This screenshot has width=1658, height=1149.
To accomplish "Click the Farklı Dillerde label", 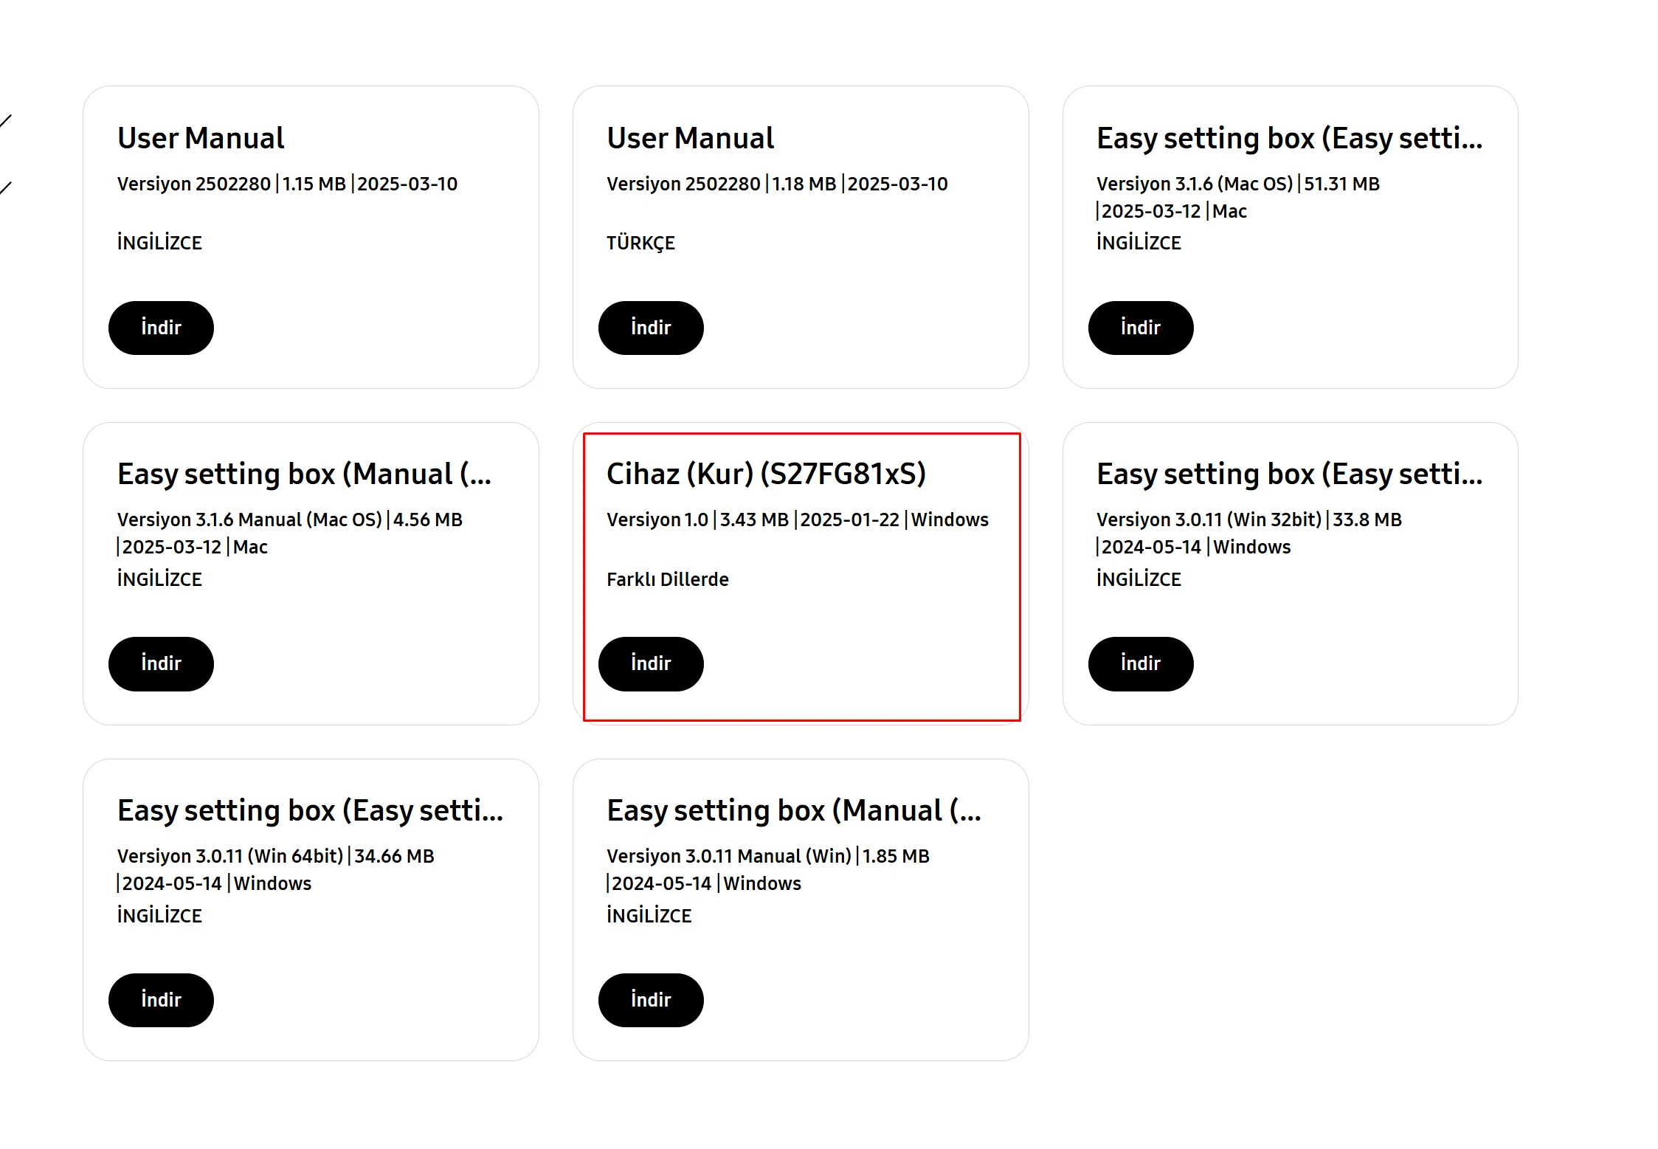I will coord(667,579).
